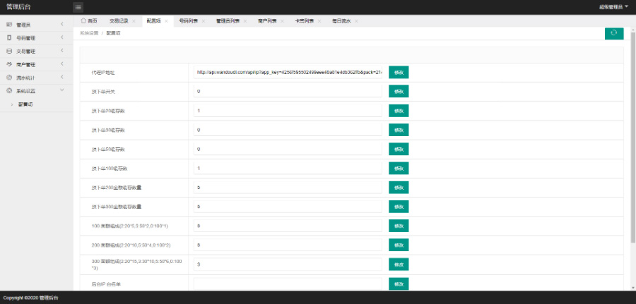Close the 号码列表 tab
636x304 pixels.
pyautogui.click(x=204, y=21)
